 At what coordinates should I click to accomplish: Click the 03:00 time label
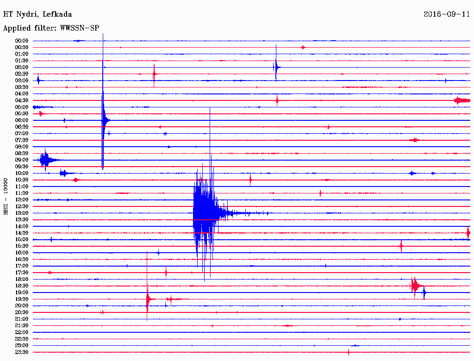click(22, 81)
